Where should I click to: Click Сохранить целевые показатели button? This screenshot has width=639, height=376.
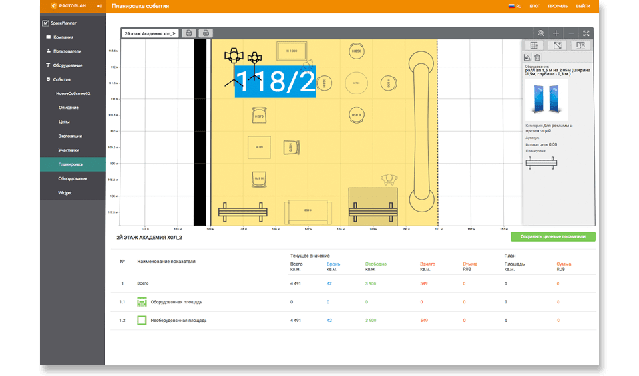(x=553, y=237)
